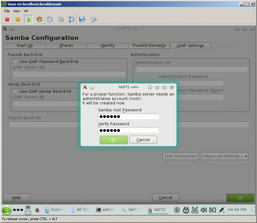
Task: Switch to All Torrents taskbar entry
Action: (x=81, y=210)
